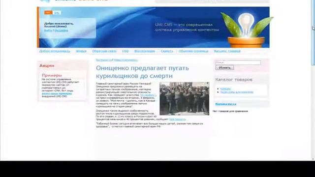Click the Акции sidebar heading
This screenshot has width=315, height=177.
click(47, 65)
